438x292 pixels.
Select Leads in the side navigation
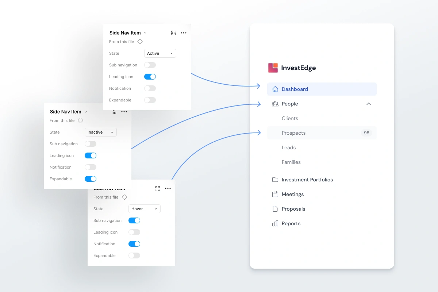[289, 147]
